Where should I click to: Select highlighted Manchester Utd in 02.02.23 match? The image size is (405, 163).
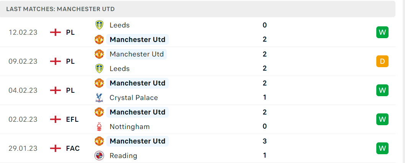pyautogui.click(x=137, y=112)
